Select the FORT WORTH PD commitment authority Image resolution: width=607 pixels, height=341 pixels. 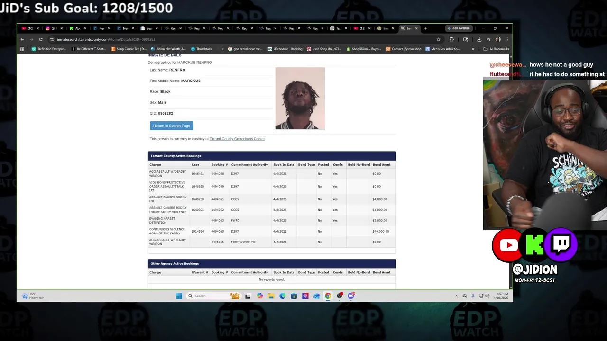coord(243,242)
